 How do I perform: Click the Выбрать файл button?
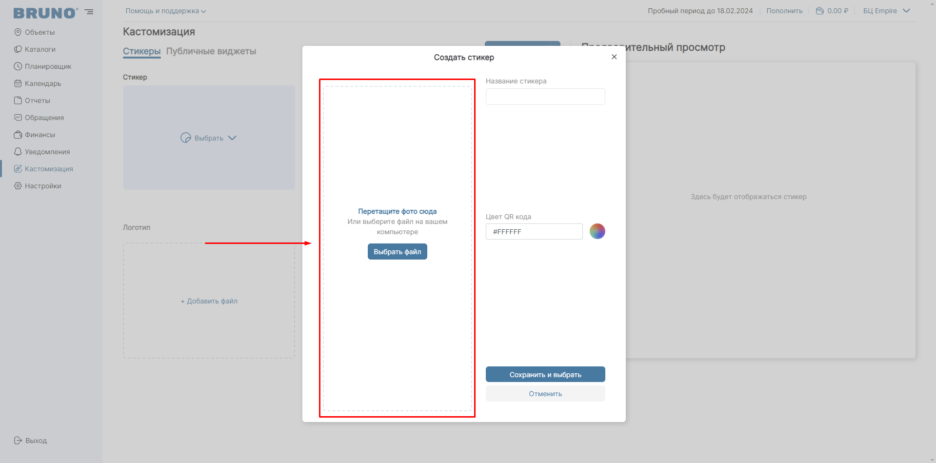pos(398,252)
